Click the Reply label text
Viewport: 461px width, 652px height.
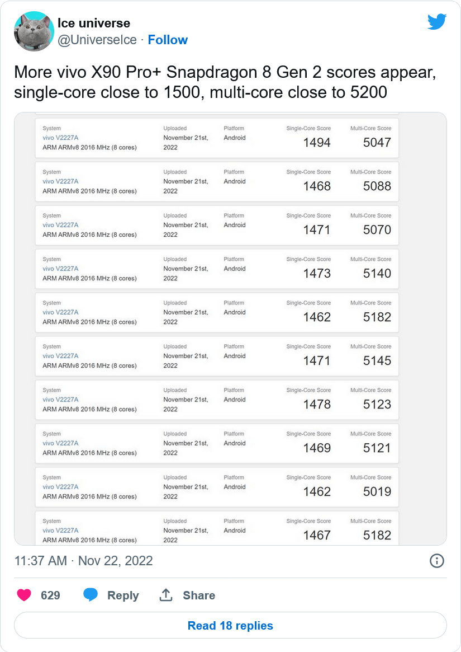point(123,595)
